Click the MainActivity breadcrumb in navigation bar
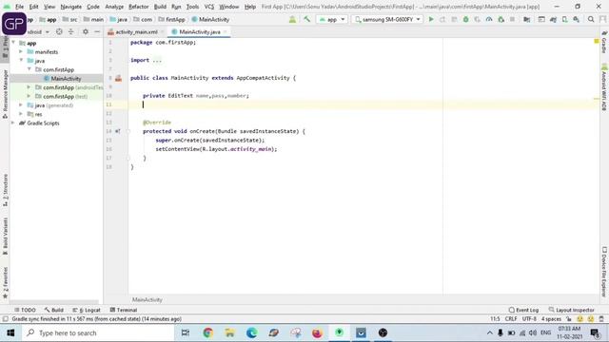Image resolution: width=609 pixels, height=342 pixels. 210,19
